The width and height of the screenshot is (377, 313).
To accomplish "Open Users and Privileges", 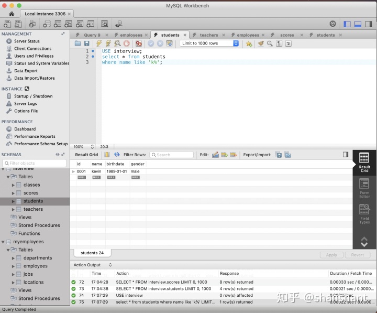I will tap(34, 56).
